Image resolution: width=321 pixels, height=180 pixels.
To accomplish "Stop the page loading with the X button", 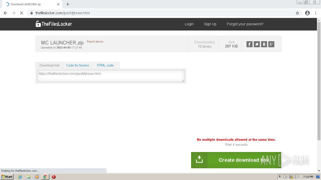I will pyautogui.click(x=22, y=13).
